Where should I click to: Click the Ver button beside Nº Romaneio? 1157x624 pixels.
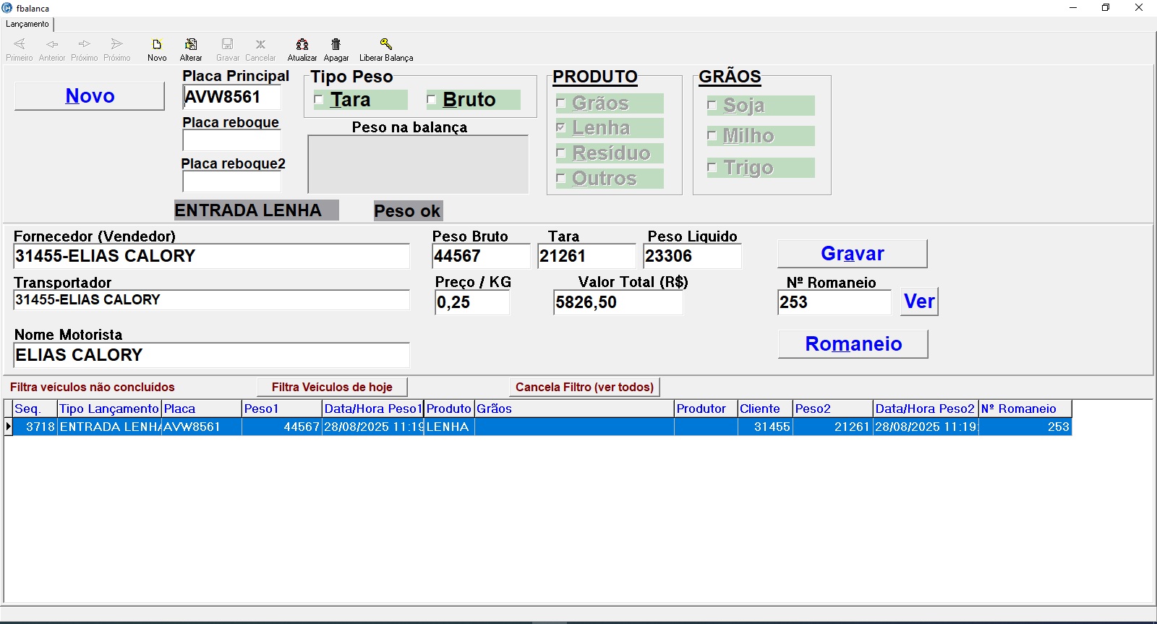click(x=919, y=302)
